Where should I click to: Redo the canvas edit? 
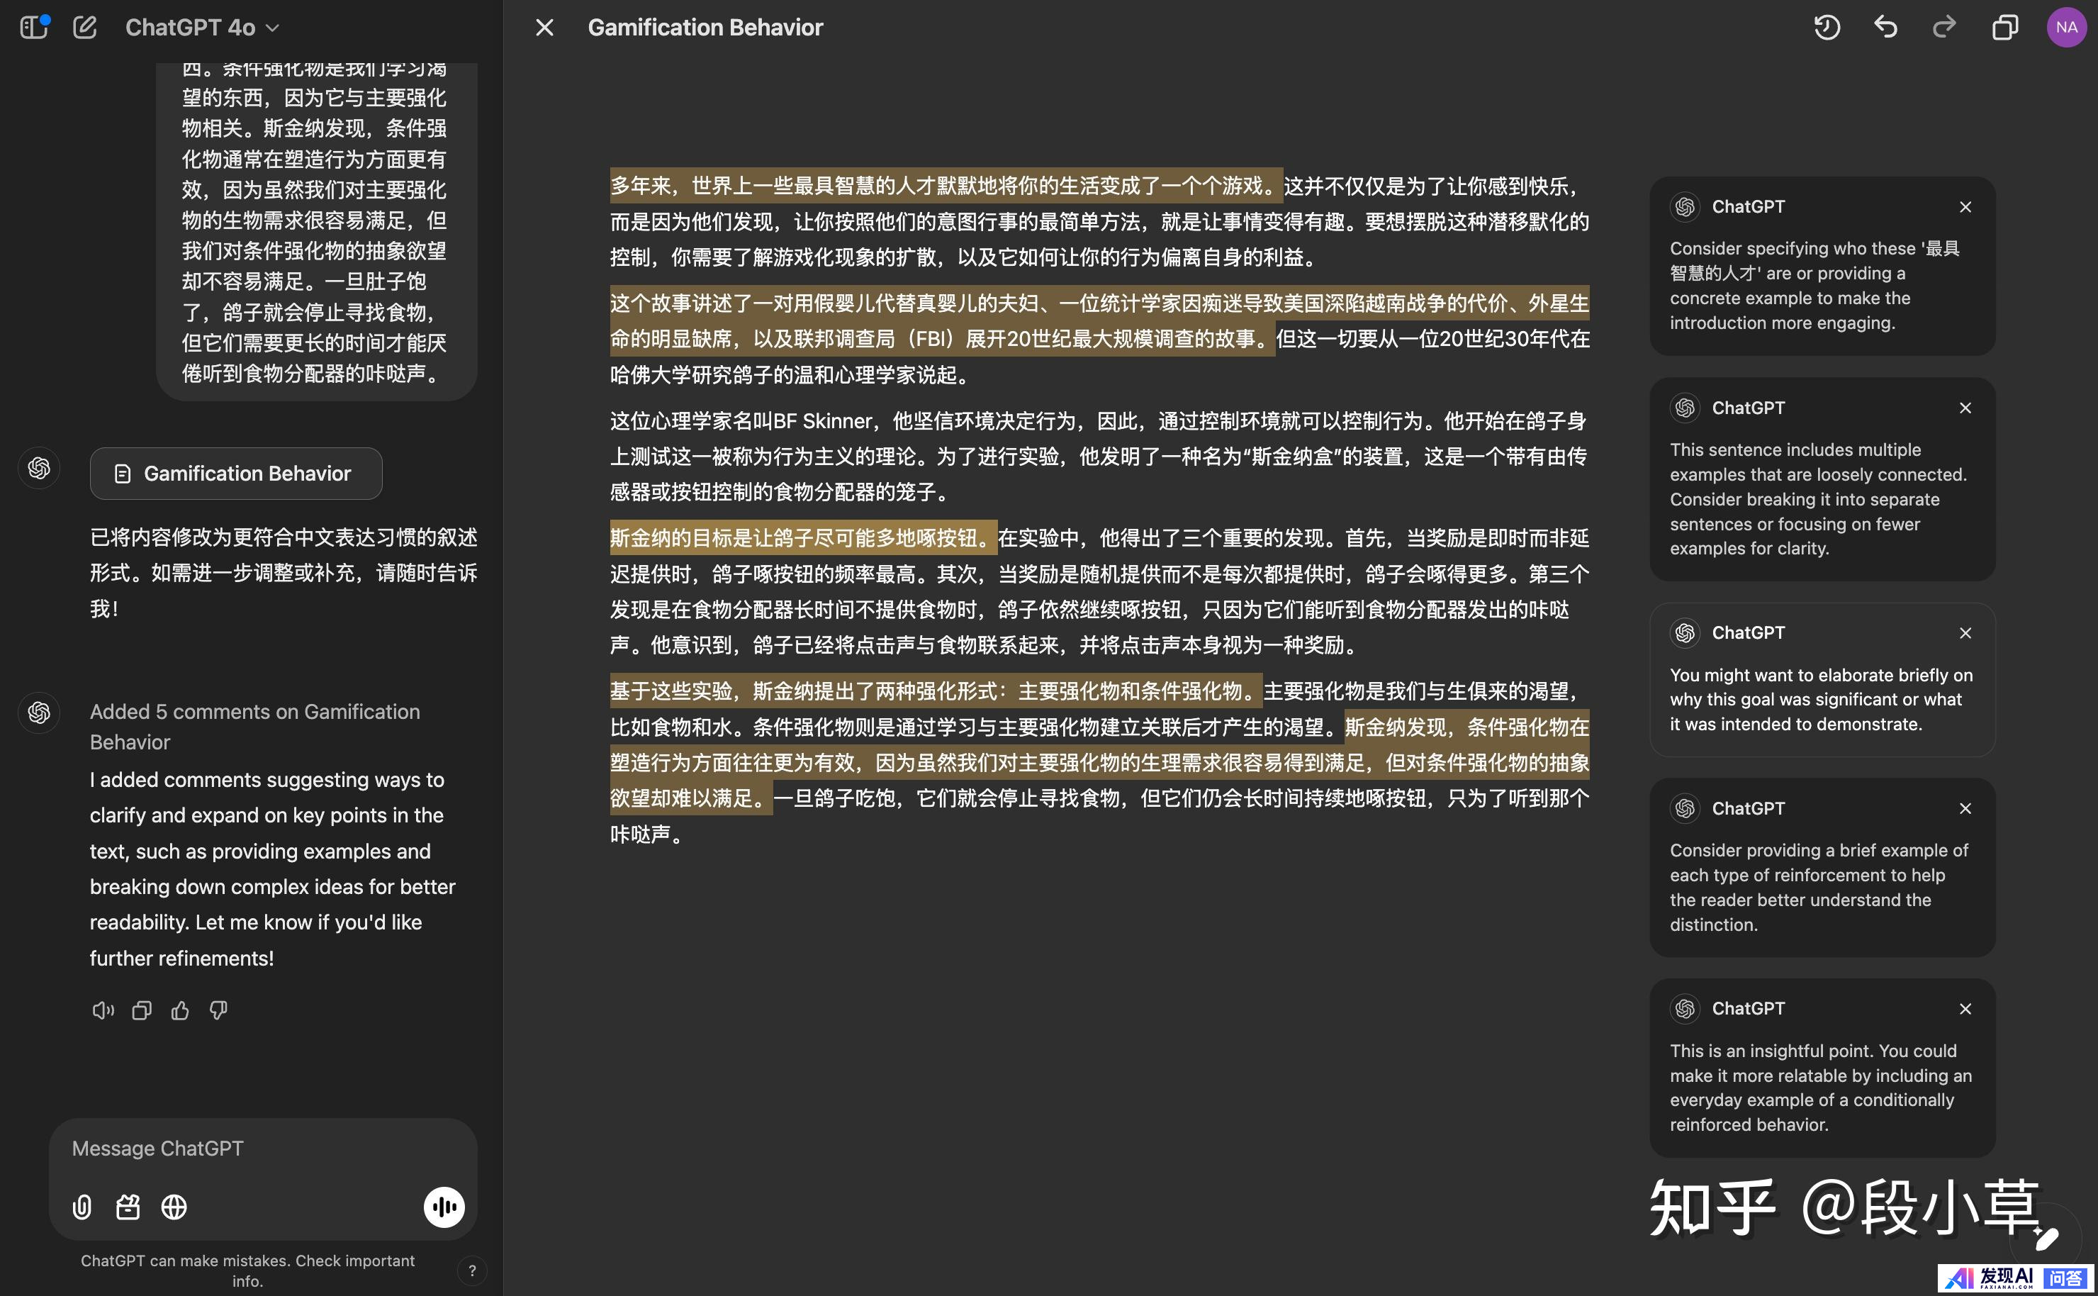(1945, 28)
